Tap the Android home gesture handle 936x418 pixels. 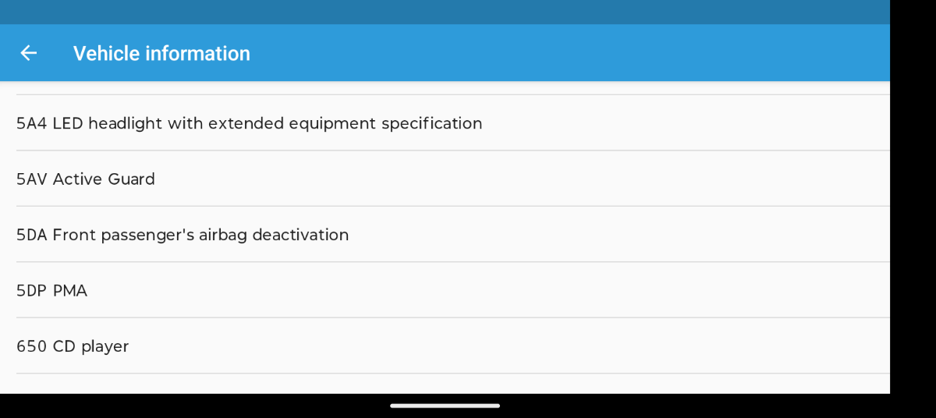(x=445, y=406)
